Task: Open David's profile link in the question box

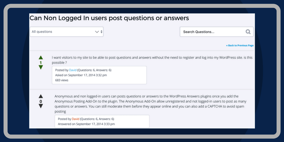Action: click(x=73, y=70)
